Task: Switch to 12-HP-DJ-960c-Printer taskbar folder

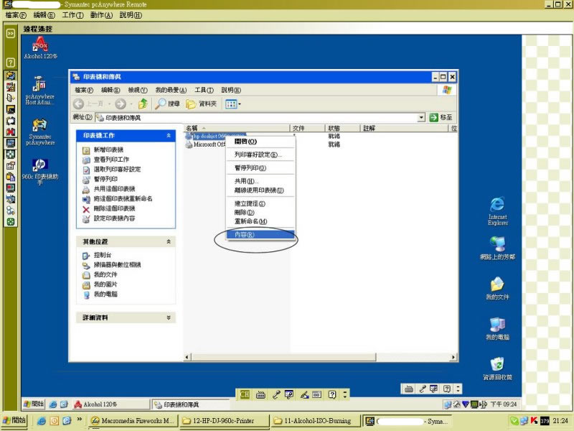Action: tap(225, 421)
